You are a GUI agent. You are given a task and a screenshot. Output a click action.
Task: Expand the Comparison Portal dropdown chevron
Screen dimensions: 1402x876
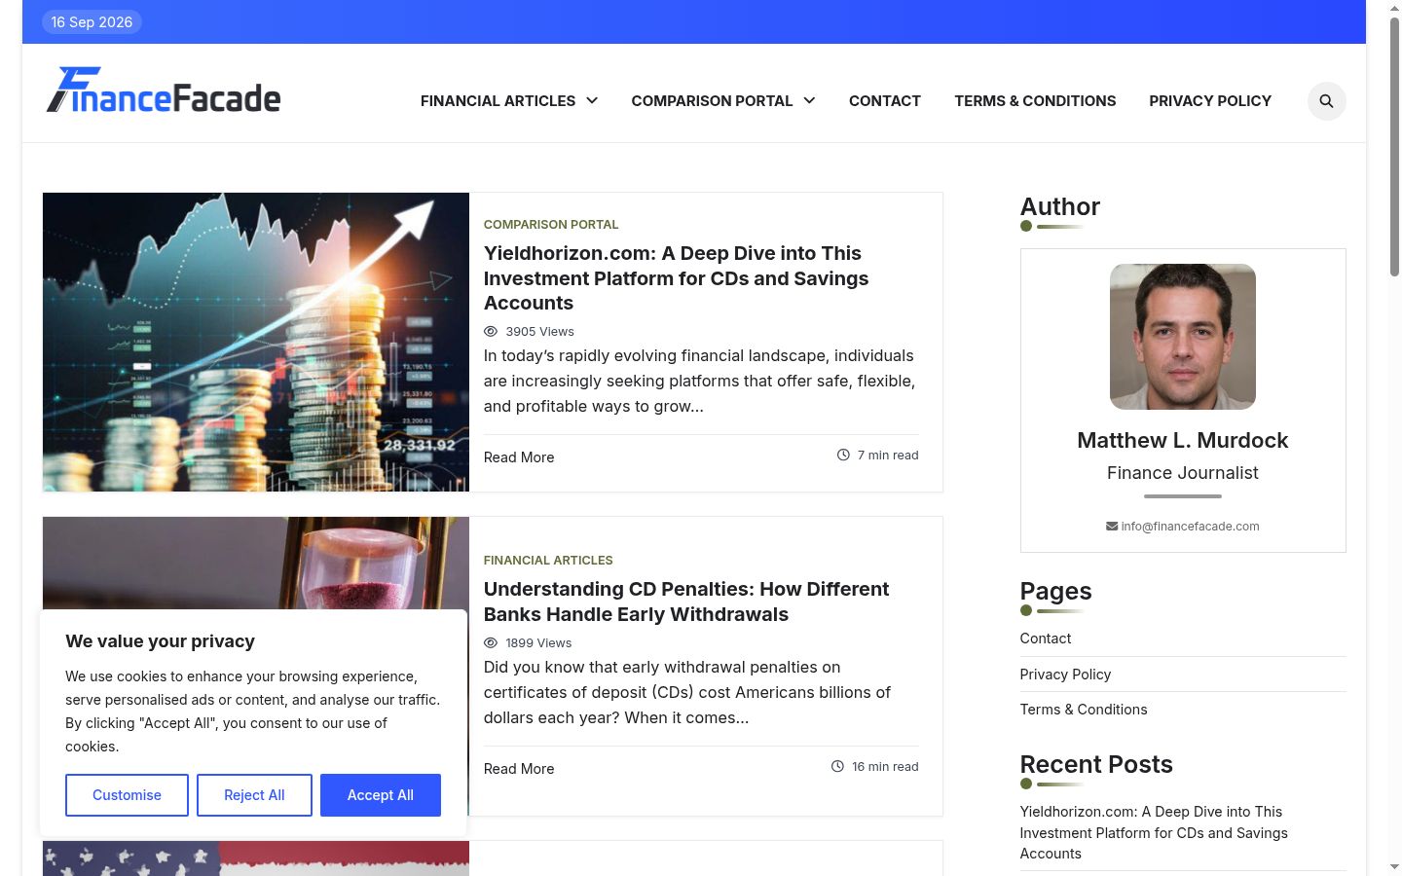tap(809, 100)
